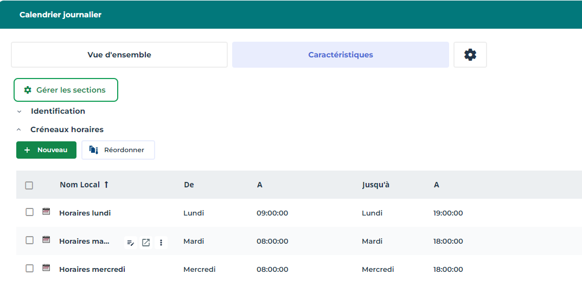Viewport: 582px width, 287px height.
Task: Select the Horaires mercredi row checkbox
Action: click(30, 269)
